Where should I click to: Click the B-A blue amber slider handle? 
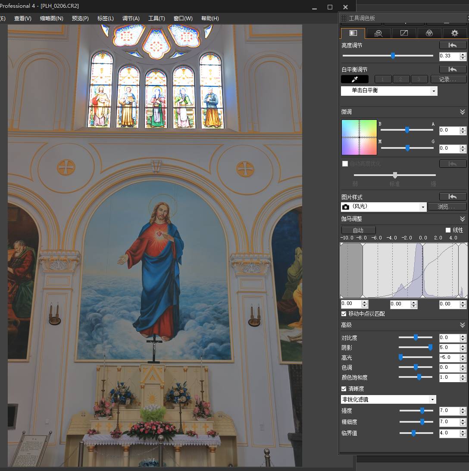click(407, 130)
